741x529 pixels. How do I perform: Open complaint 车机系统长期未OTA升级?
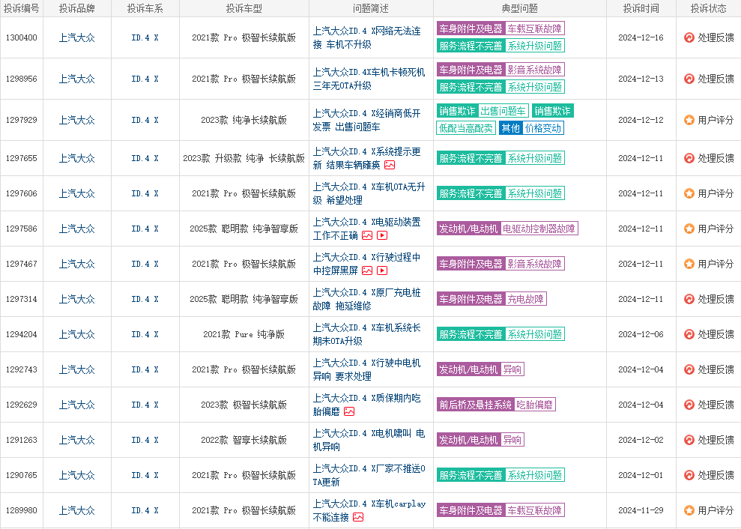(x=366, y=334)
